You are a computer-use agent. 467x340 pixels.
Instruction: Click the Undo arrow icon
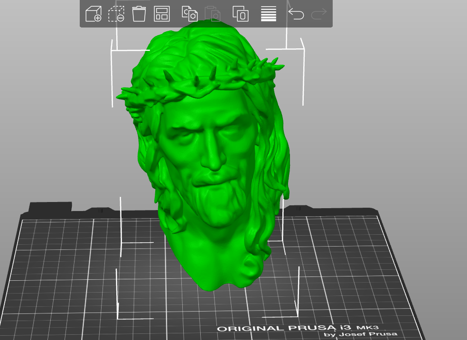(296, 14)
